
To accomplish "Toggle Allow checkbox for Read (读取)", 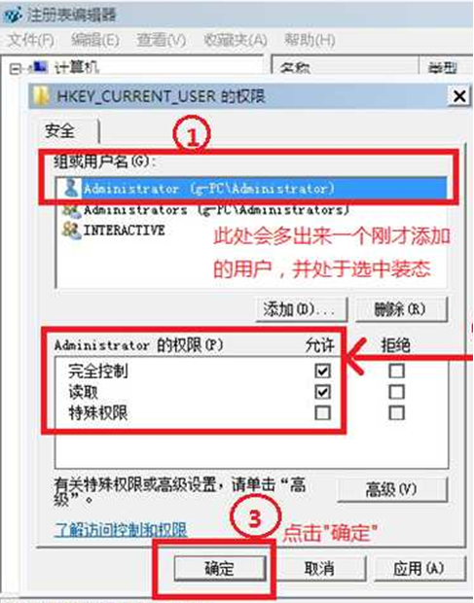I will coord(322,392).
